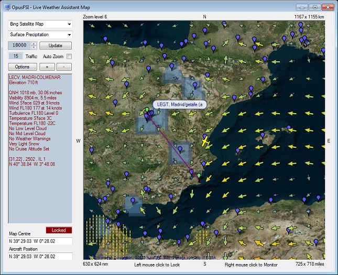The image size is (338, 275).
Task: Click the '630 x 624 nm' size label
Action: click(95, 264)
